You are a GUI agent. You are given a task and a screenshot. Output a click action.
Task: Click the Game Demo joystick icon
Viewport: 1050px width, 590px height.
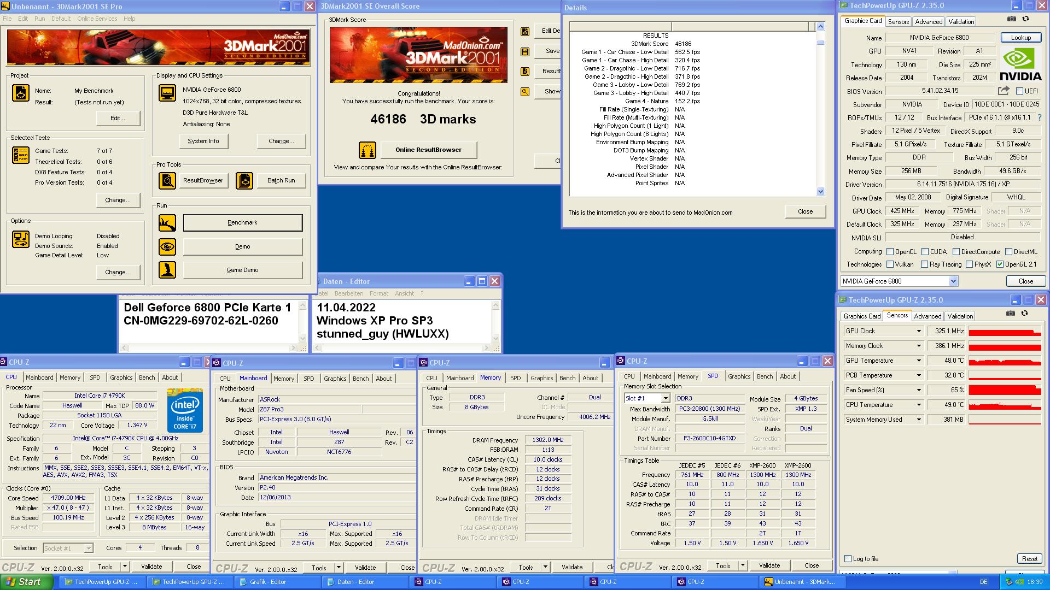[167, 270]
